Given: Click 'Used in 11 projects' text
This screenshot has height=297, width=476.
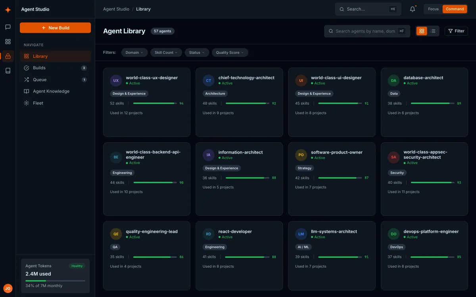Looking at the screenshot, I should pos(404,192).
